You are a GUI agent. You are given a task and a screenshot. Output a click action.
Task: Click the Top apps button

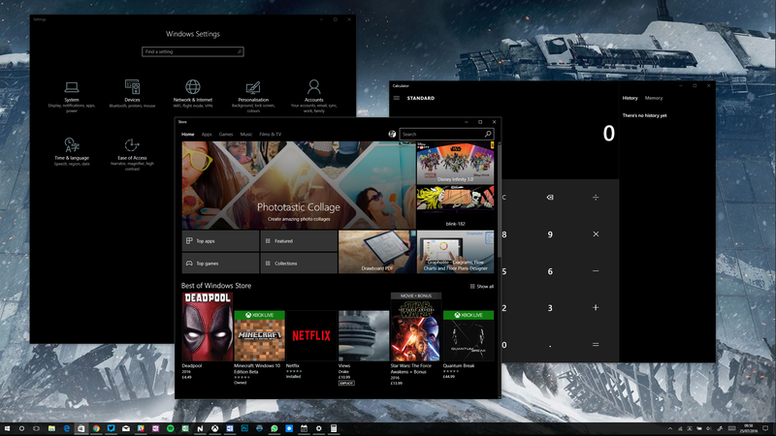click(220, 241)
